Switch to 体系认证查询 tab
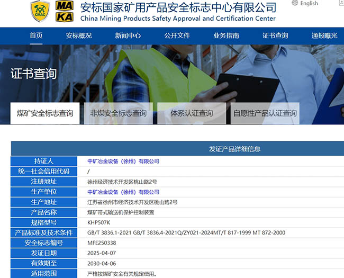Image resolution: width=344 pixels, height=278 pixels. coord(192,113)
